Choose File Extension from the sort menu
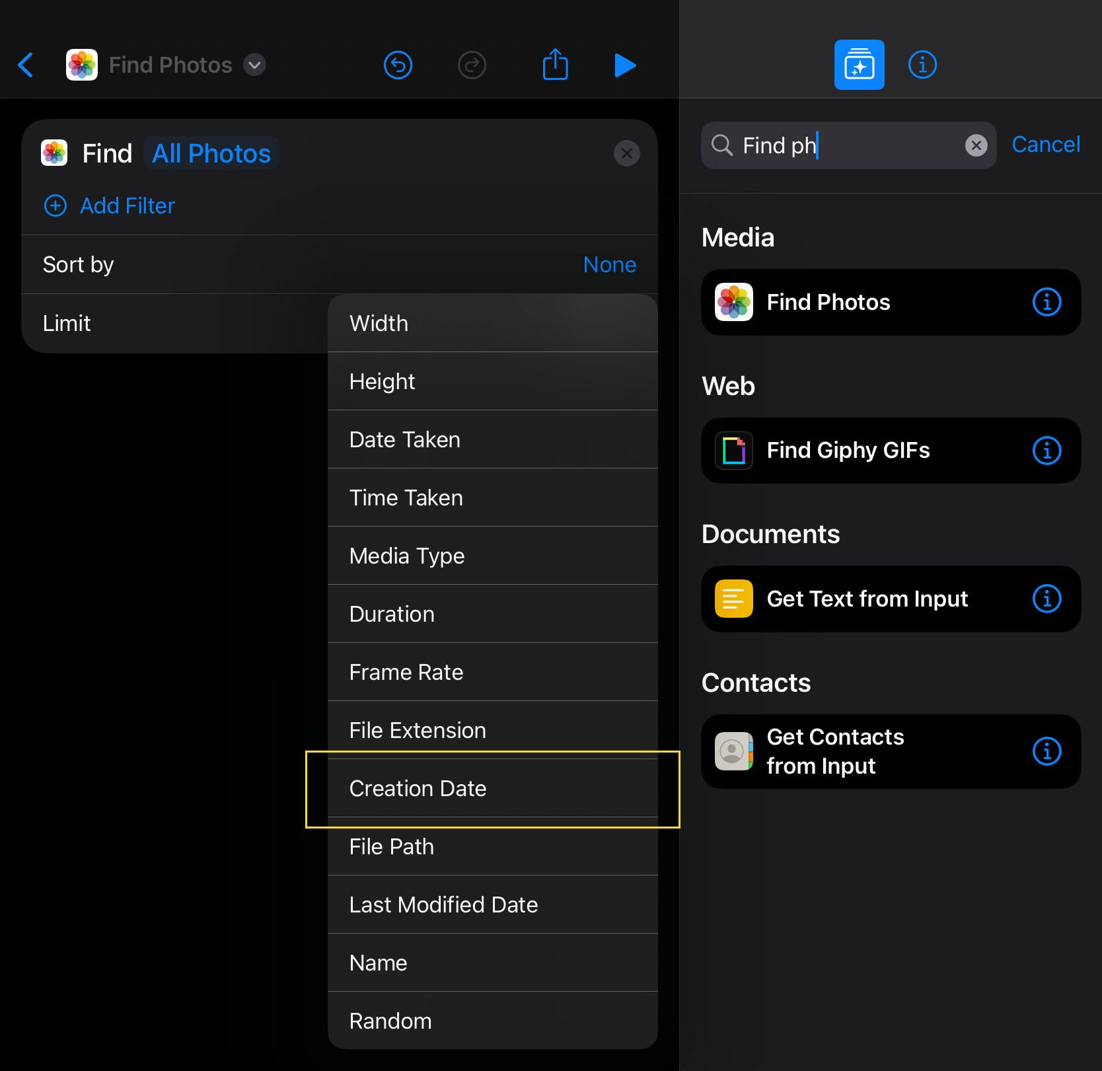The width and height of the screenshot is (1102, 1071). click(x=493, y=730)
